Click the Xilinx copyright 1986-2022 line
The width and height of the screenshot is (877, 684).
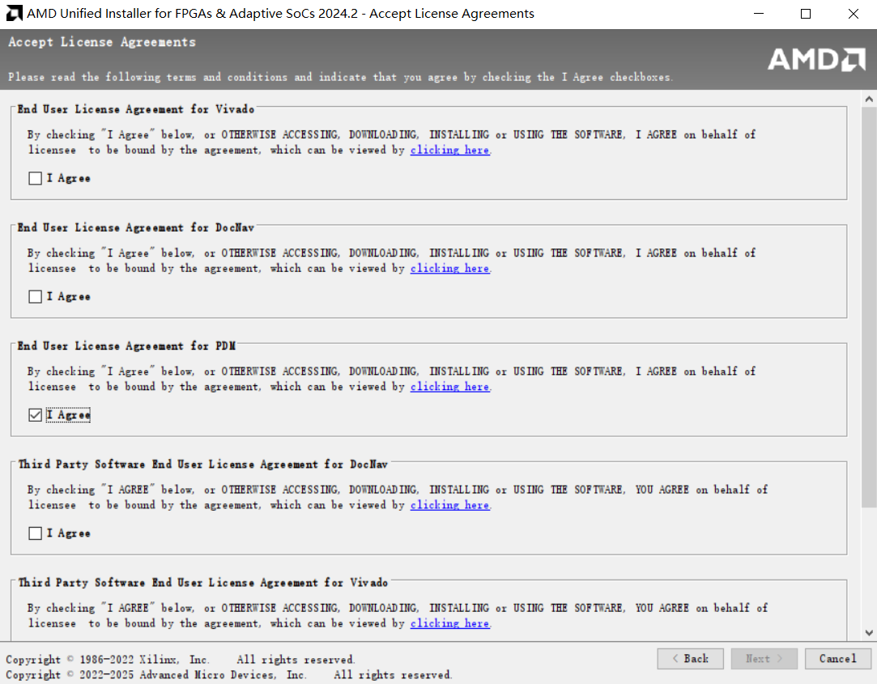180,660
